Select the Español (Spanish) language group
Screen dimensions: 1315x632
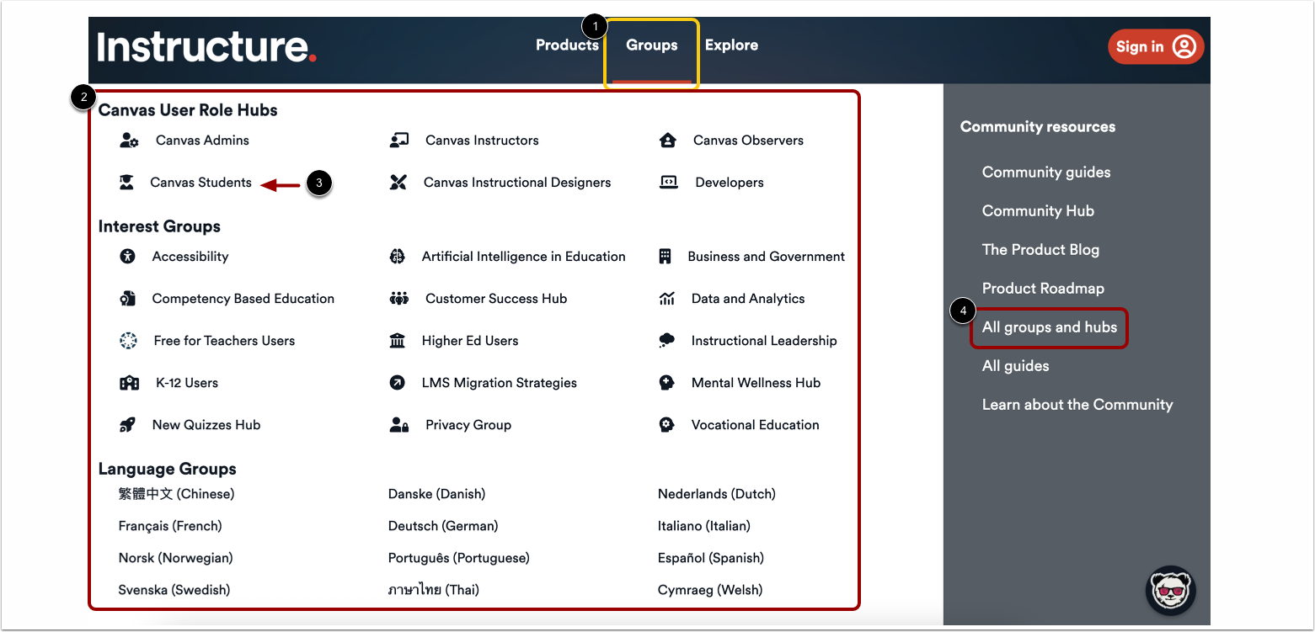pos(709,557)
